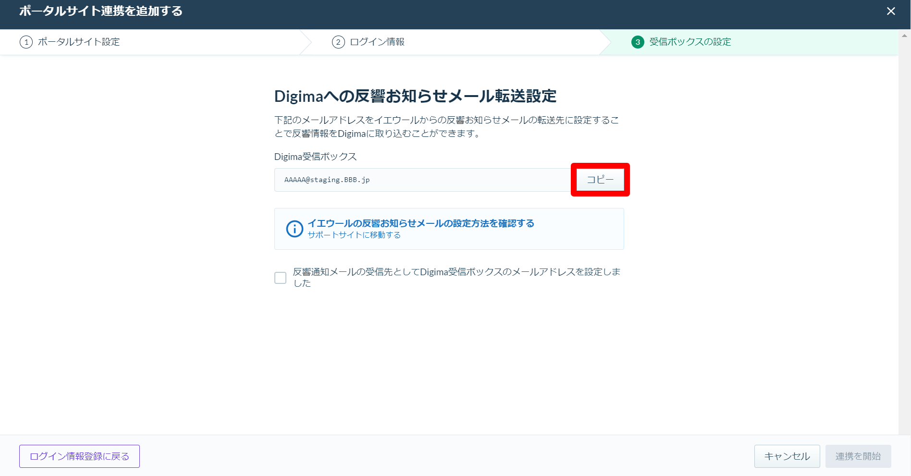Click the info circle icon
The image size is (911, 476).
(x=295, y=229)
